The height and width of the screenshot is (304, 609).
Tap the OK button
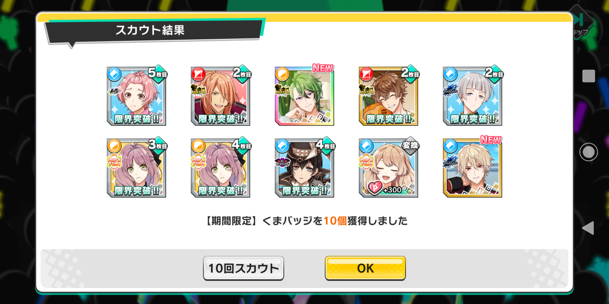(365, 268)
